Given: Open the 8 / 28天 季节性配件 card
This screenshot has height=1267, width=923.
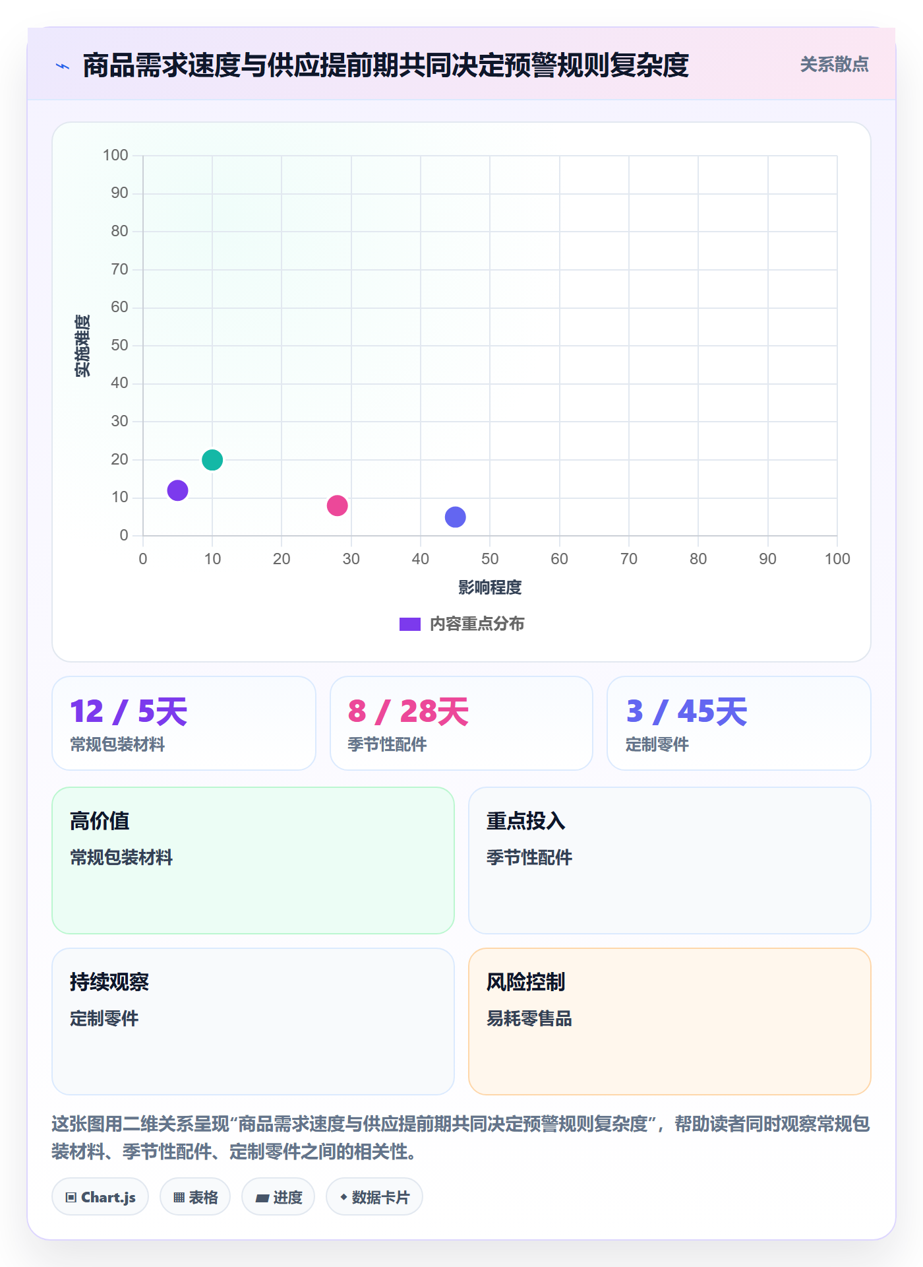Looking at the screenshot, I should [461, 723].
